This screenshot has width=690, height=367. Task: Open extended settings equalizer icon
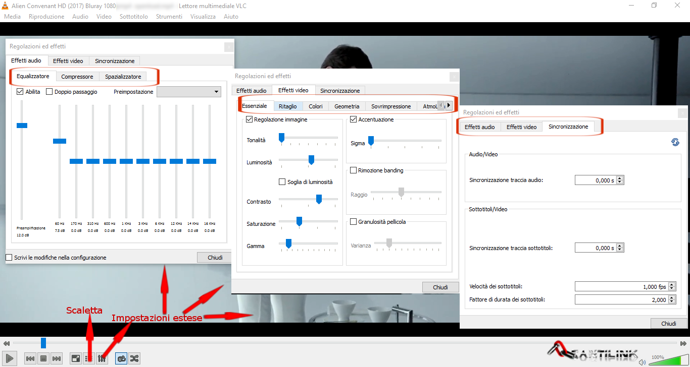[x=102, y=358]
